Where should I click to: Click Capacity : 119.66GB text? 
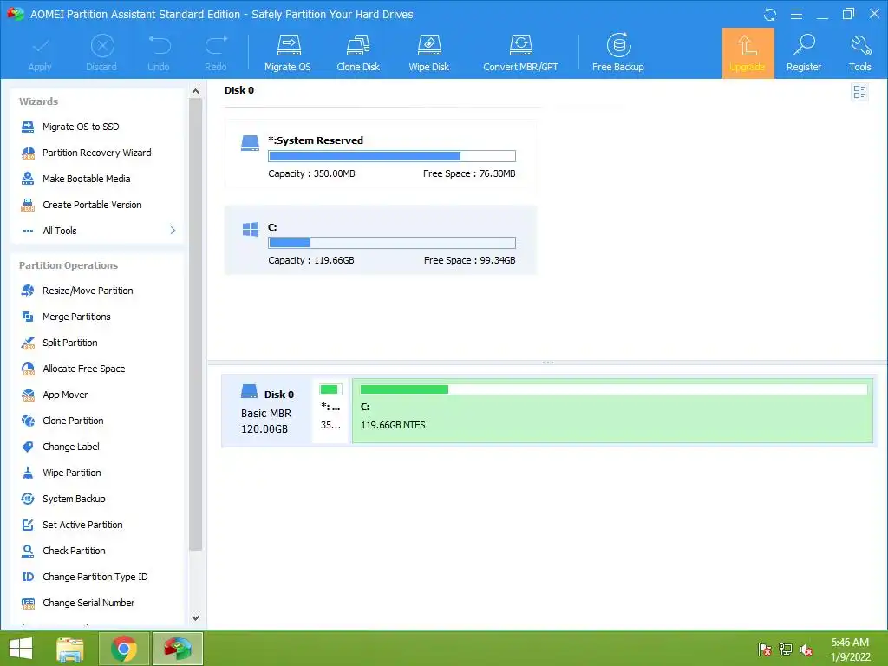tap(311, 260)
